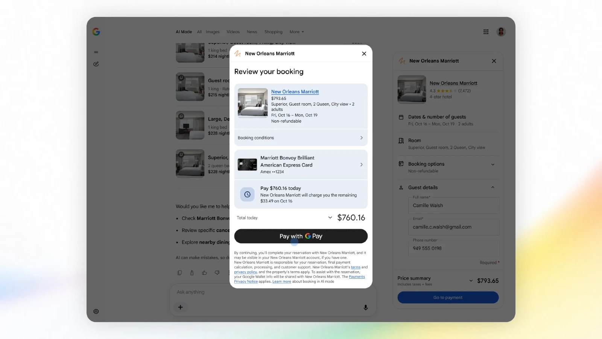
Task: Open the Marriott Bonvoy Brilliant card selector
Action: (x=301, y=165)
